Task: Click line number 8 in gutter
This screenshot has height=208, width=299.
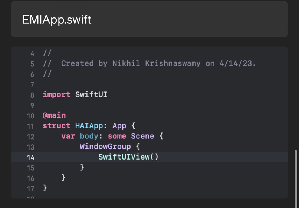Action: click(32, 95)
